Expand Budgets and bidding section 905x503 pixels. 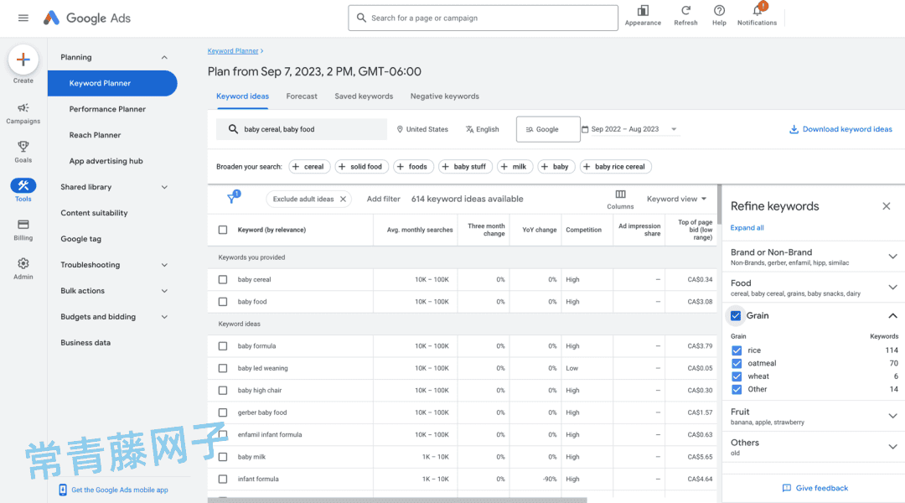coord(164,317)
